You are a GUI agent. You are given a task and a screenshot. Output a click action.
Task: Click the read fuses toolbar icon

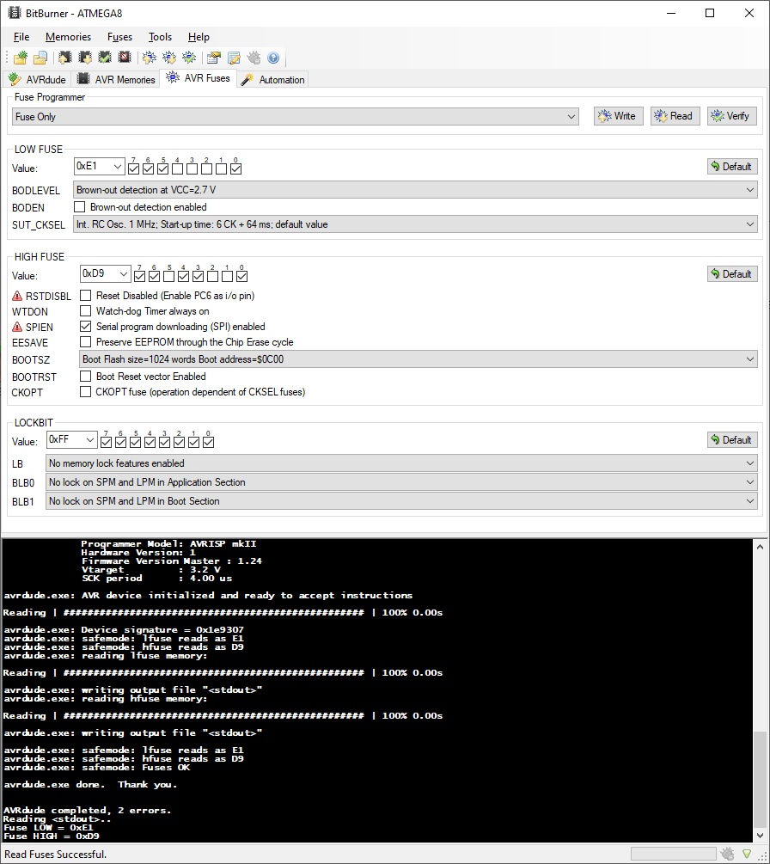[x=169, y=58]
